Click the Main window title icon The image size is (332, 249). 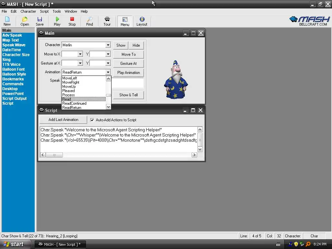(x=41, y=33)
